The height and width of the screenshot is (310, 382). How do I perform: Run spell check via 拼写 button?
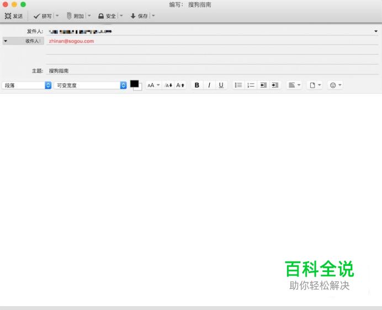click(x=43, y=16)
